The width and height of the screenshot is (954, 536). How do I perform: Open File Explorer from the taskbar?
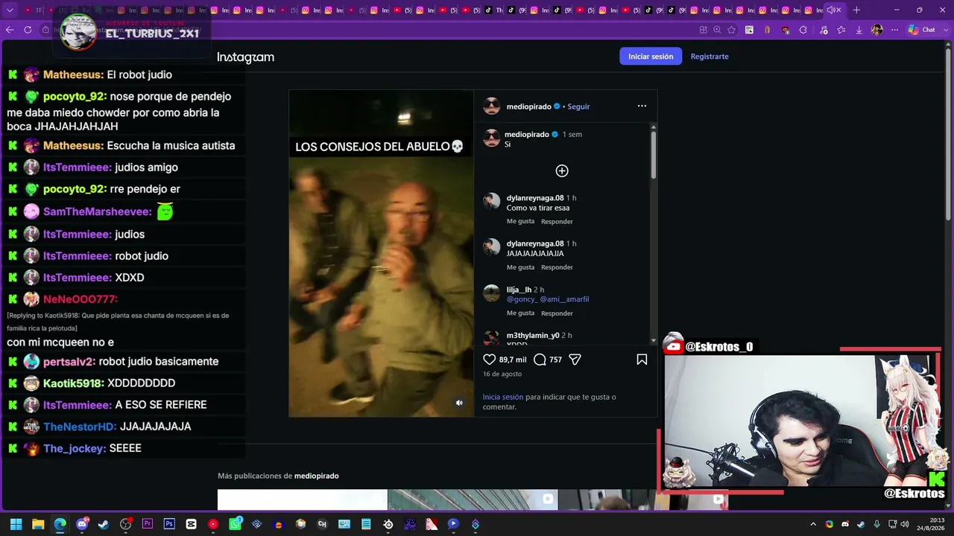(x=38, y=524)
